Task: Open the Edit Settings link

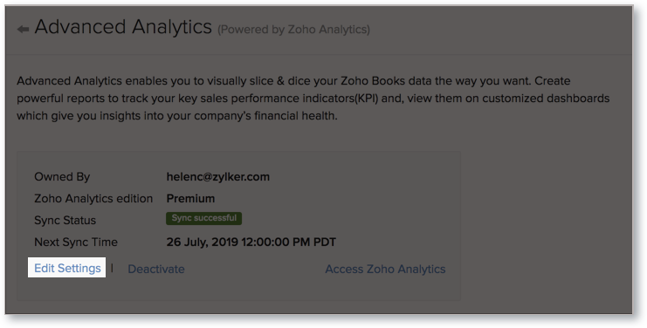Action: [67, 269]
